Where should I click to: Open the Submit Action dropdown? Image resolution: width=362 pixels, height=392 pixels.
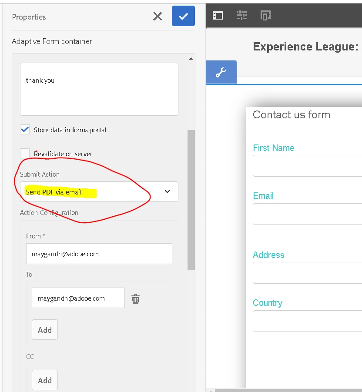click(x=99, y=192)
